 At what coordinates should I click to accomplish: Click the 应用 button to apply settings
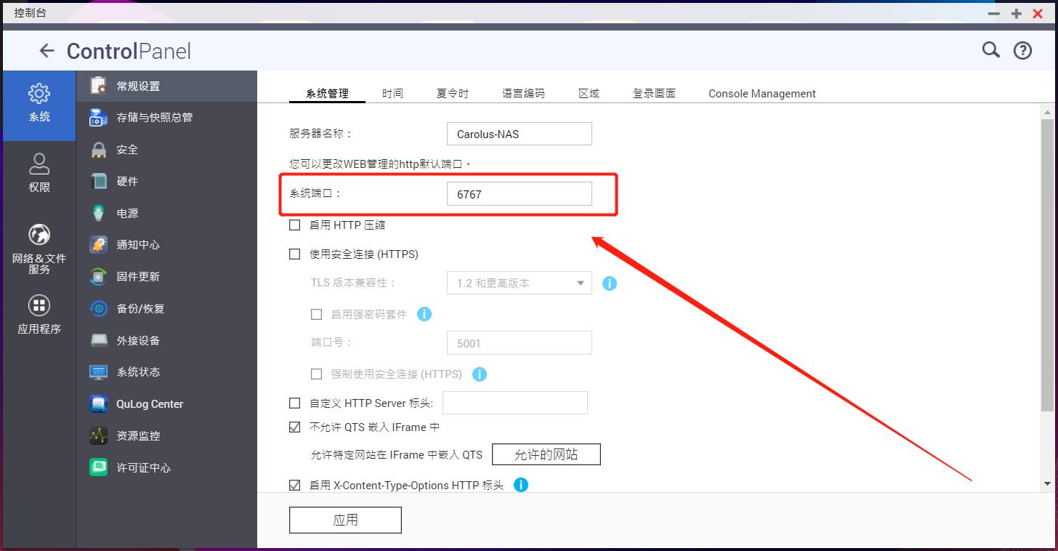345,520
